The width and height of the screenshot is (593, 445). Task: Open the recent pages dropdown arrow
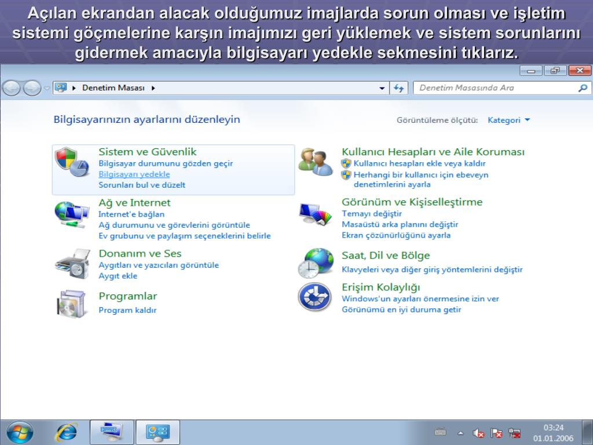pos(47,88)
